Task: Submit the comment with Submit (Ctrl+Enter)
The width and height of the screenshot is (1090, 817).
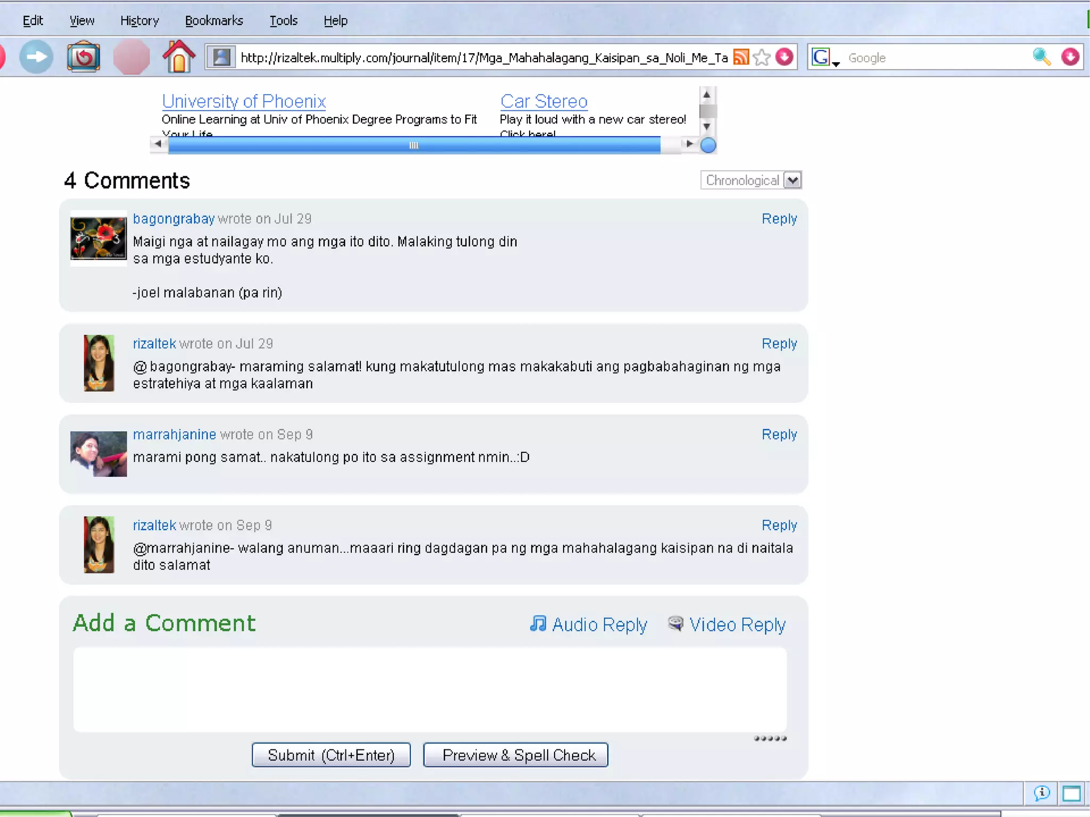Action: pos(331,755)
